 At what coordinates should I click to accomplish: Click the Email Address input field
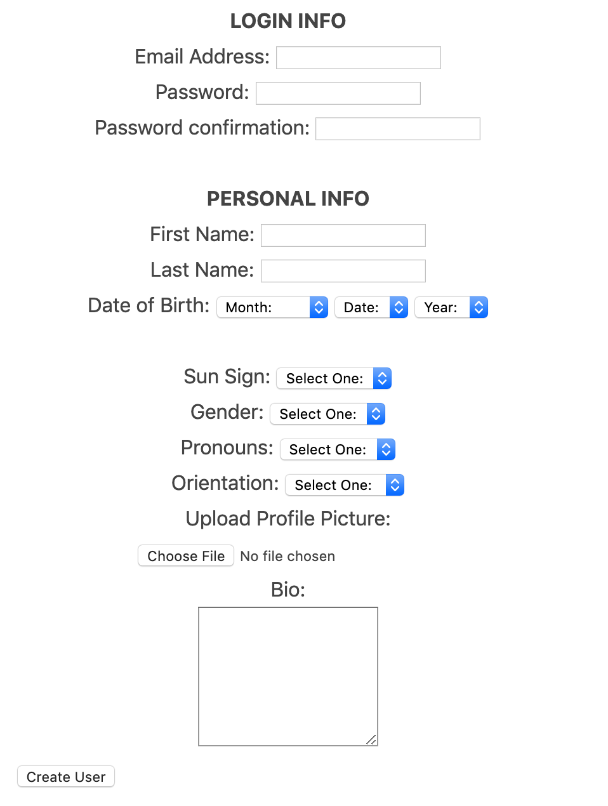[358, 58]
